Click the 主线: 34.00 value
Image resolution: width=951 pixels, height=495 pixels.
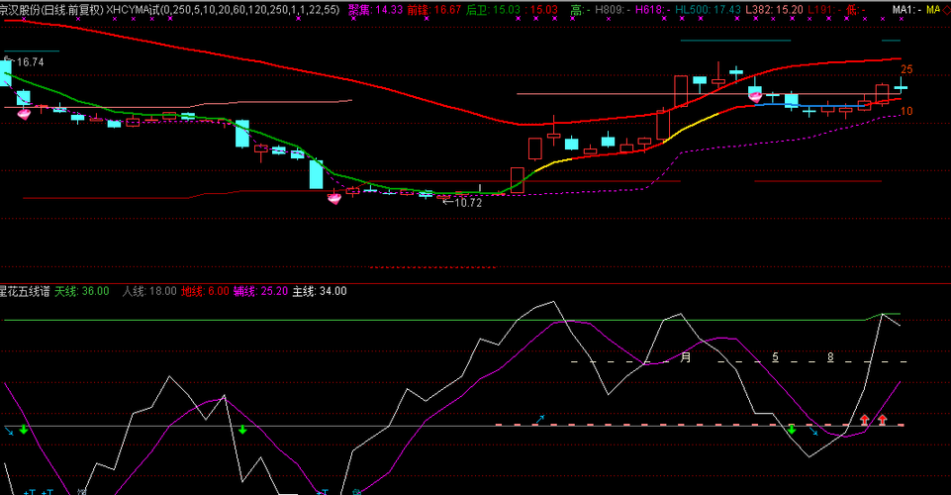coord(320,291)
